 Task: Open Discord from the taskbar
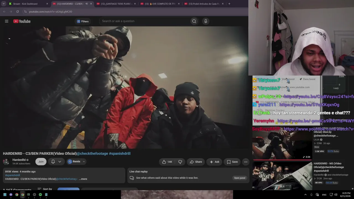pos(11,195)
